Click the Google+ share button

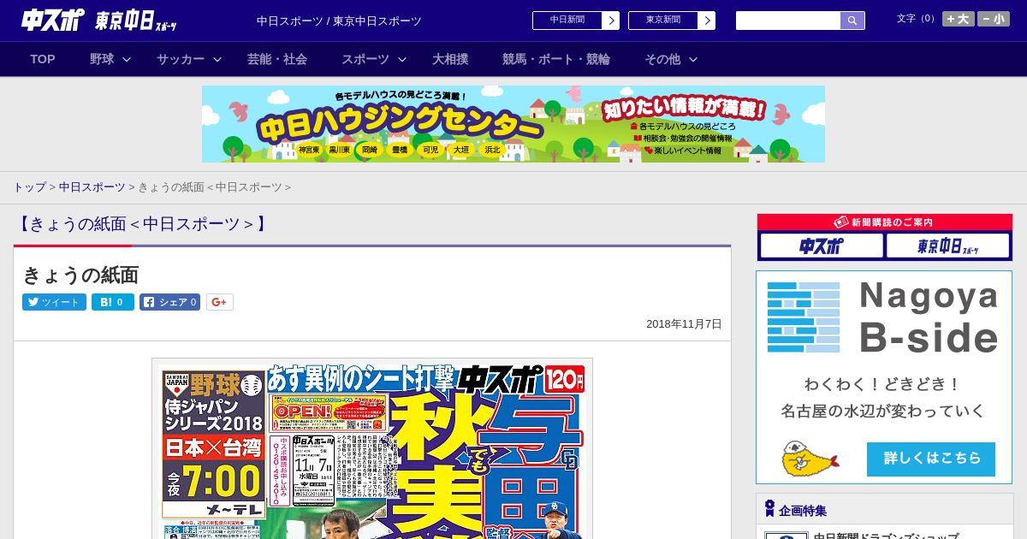[x=220, y=302]
